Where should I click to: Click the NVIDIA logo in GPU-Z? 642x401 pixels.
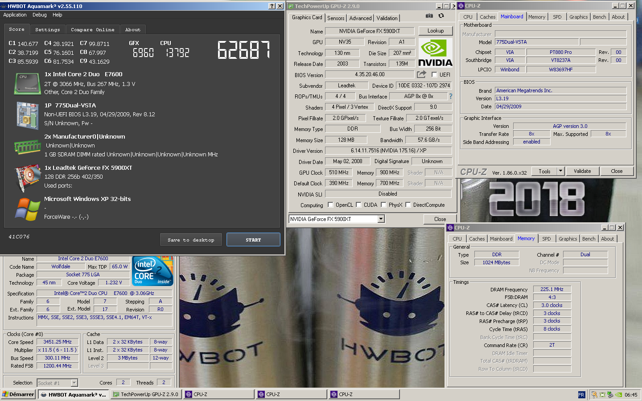435,53
